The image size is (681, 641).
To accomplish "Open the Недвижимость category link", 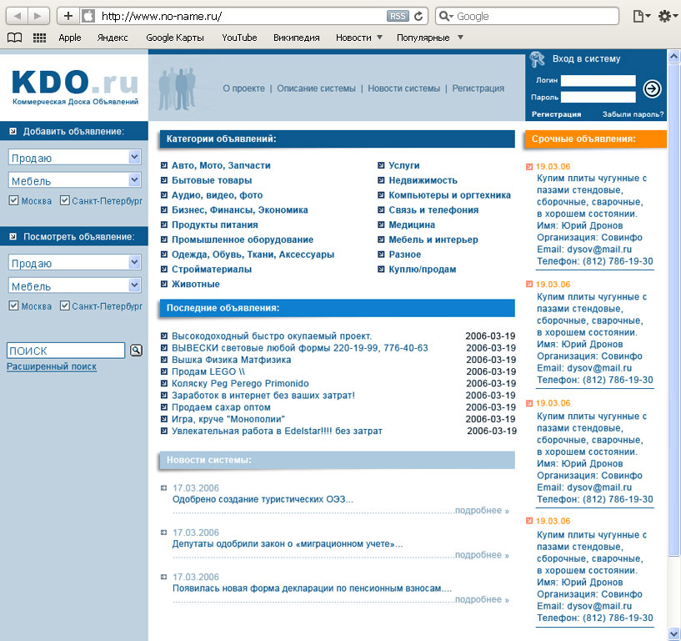I will 423,180.
